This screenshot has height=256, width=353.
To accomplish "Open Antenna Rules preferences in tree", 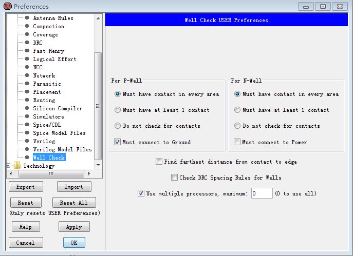I will (x=53, y=18).
